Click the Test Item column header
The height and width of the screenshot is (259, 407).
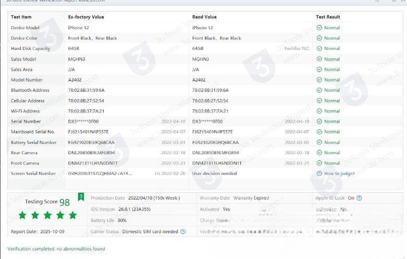pos(21,17)
